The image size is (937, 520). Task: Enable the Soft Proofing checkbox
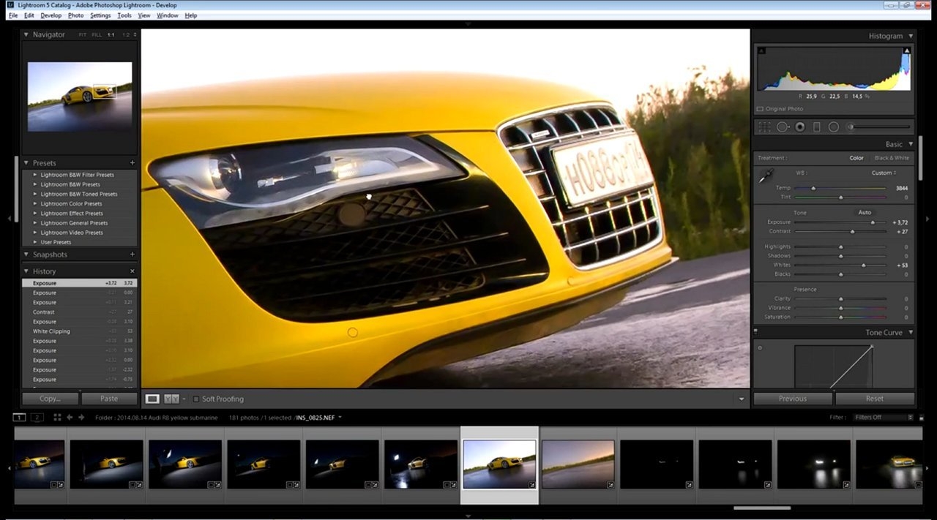195,399
